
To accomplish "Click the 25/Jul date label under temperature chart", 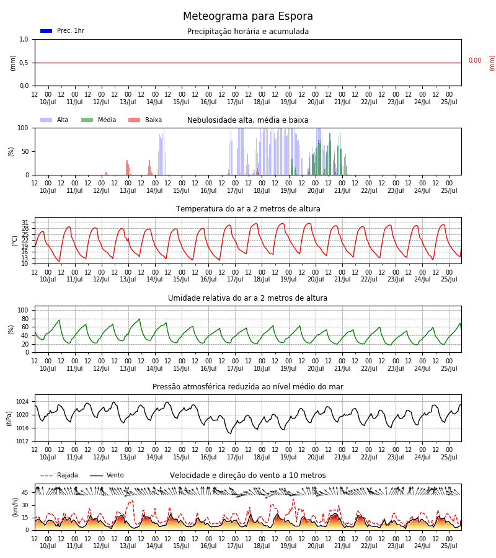I will coord(449,280).
